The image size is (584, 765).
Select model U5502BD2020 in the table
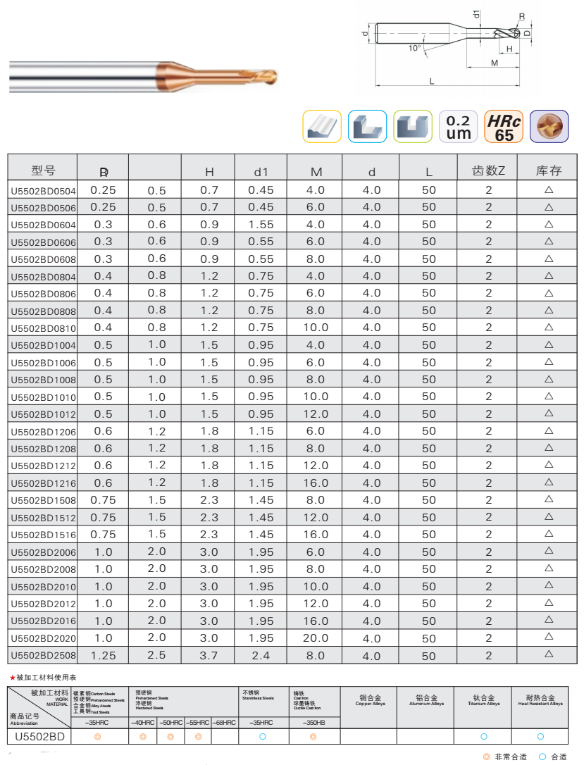43,639
